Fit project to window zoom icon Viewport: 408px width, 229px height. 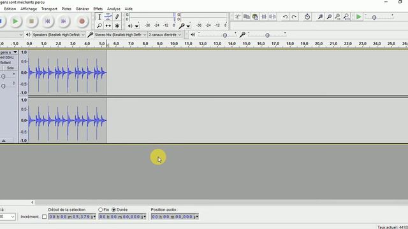tap(346, 17)
